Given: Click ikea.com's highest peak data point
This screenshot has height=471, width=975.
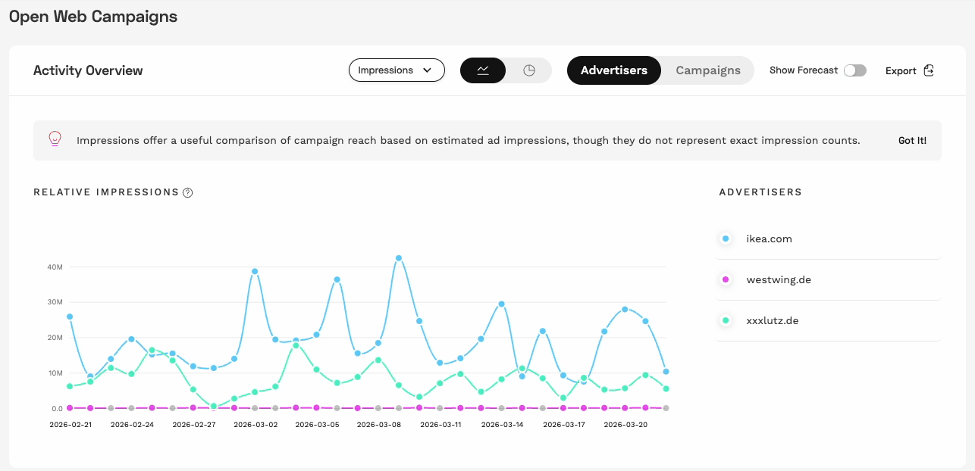Looking at the screenshot, I should [x=399, y=258].
